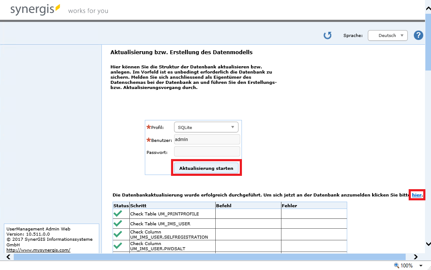This screenshot has height=270, width=431.
Task: Select the Benutzer field containing admin
Action: tap(206, 139)
